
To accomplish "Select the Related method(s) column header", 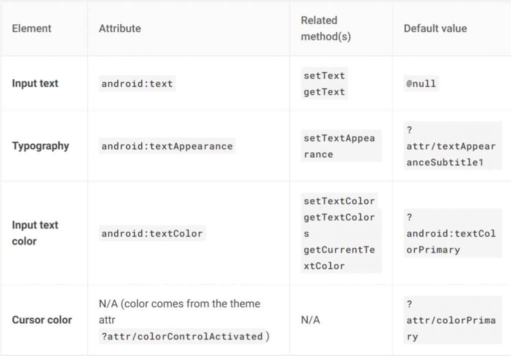I will pyautogui.click(x=326, y=28).
